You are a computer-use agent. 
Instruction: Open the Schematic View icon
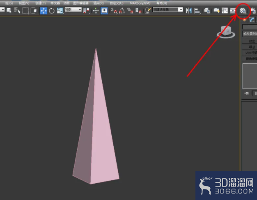[x=233, y=11]
